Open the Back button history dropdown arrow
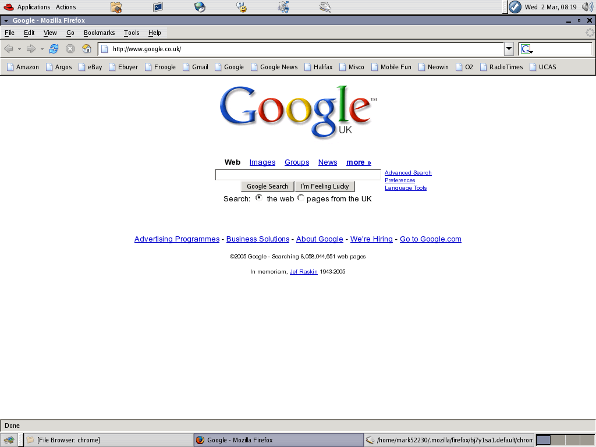The height and width of the screenshot is (447, 596). pos(18,48)
